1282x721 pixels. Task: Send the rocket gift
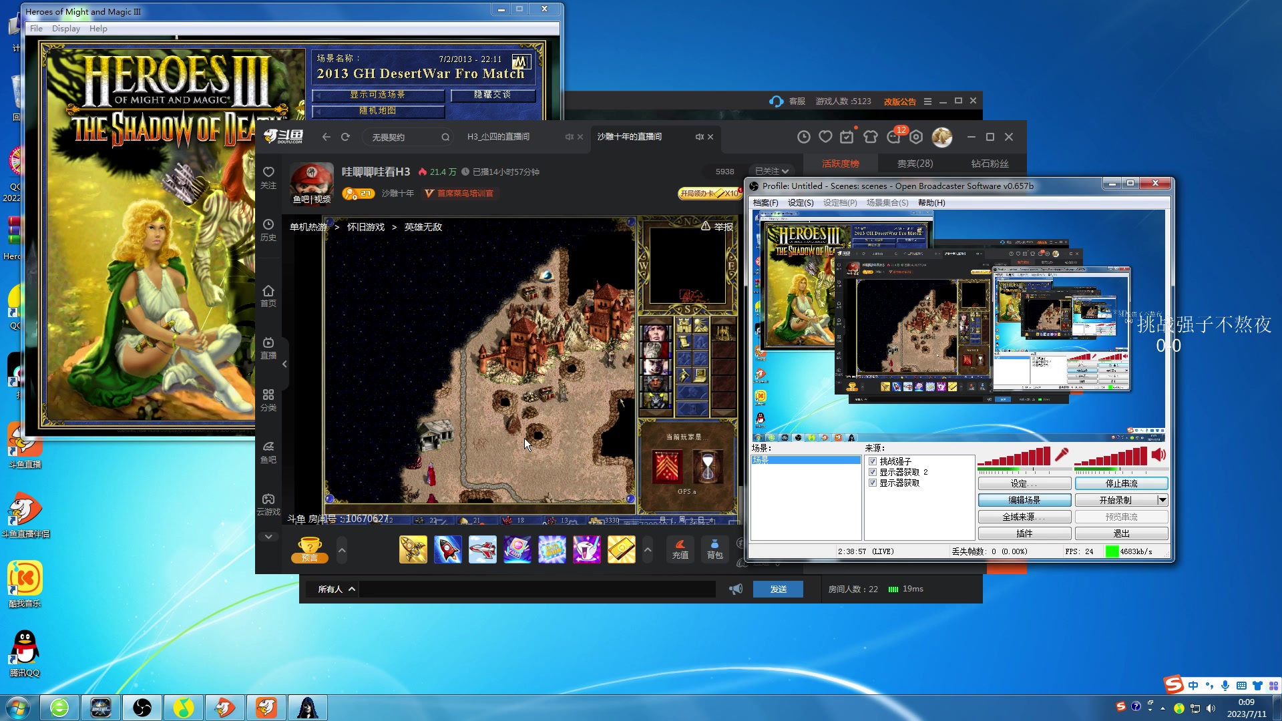[448, 550]
